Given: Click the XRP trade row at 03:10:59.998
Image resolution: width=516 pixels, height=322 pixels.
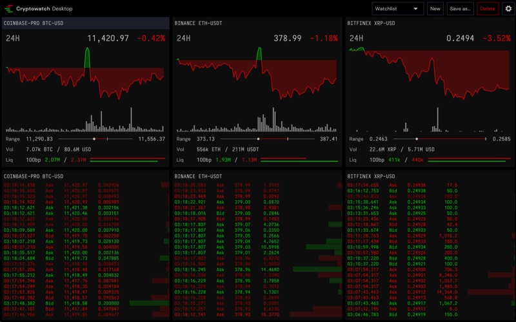Looking at the screenshot, I should [430, 247].
